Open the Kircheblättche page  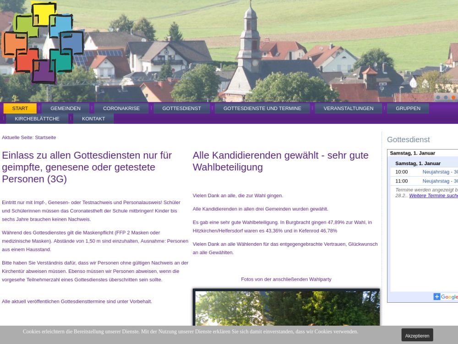pos(37,119)
